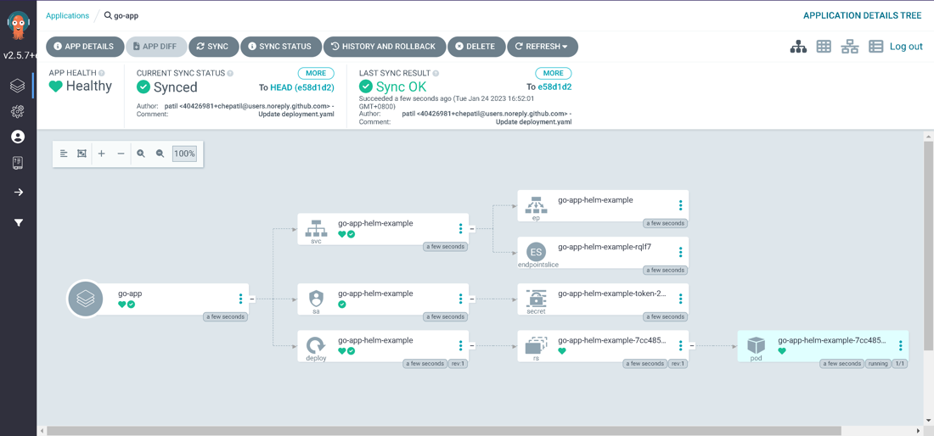Open Settings gears icon in sidebar

18,111
